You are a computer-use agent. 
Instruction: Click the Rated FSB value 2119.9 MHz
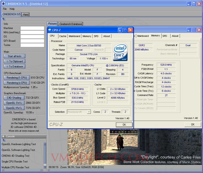(x=78, y=102)
